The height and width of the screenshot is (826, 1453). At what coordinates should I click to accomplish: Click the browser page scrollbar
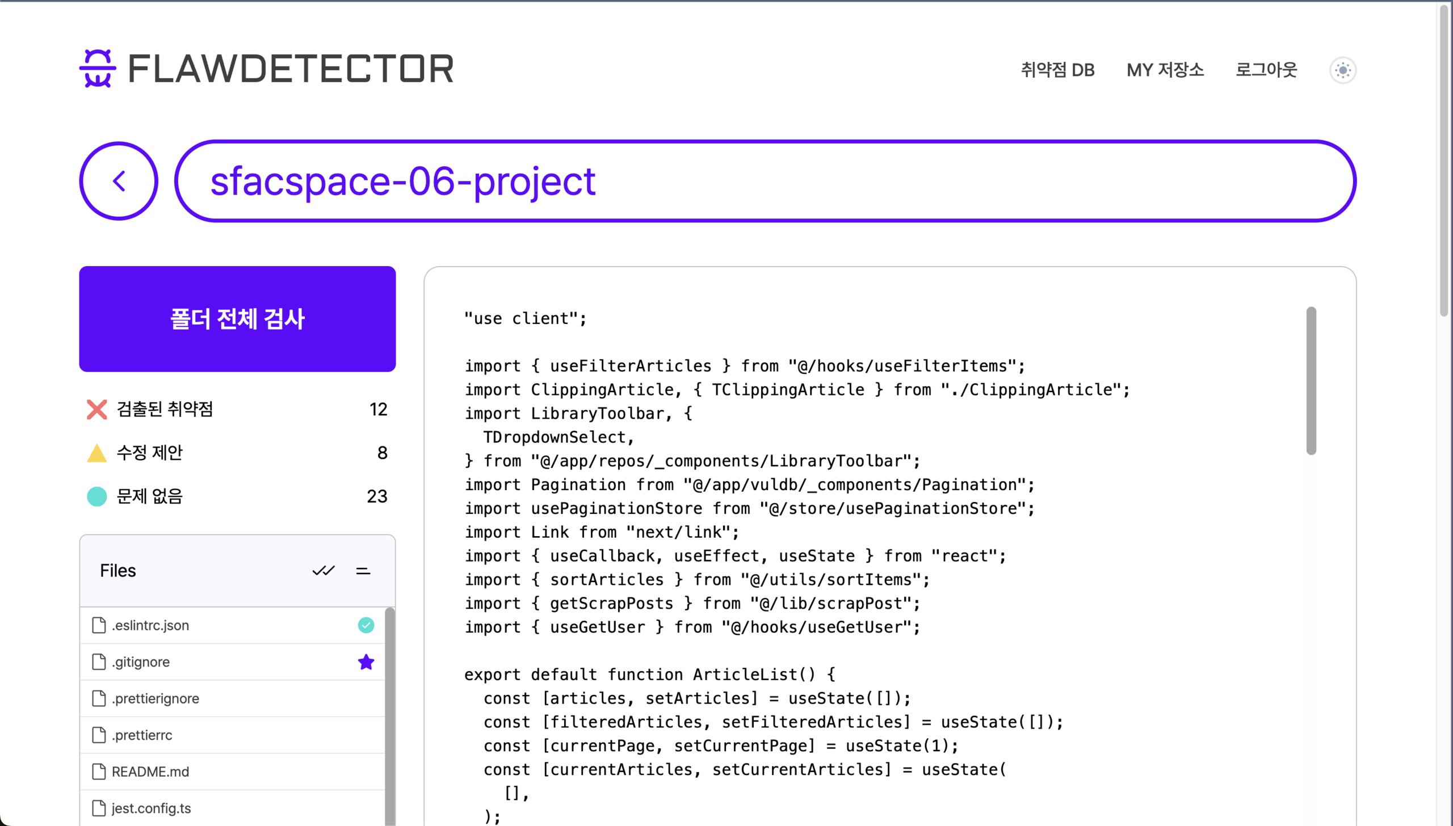click(1444, 160)
